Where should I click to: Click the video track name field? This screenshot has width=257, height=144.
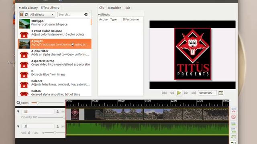click(38, 112)
